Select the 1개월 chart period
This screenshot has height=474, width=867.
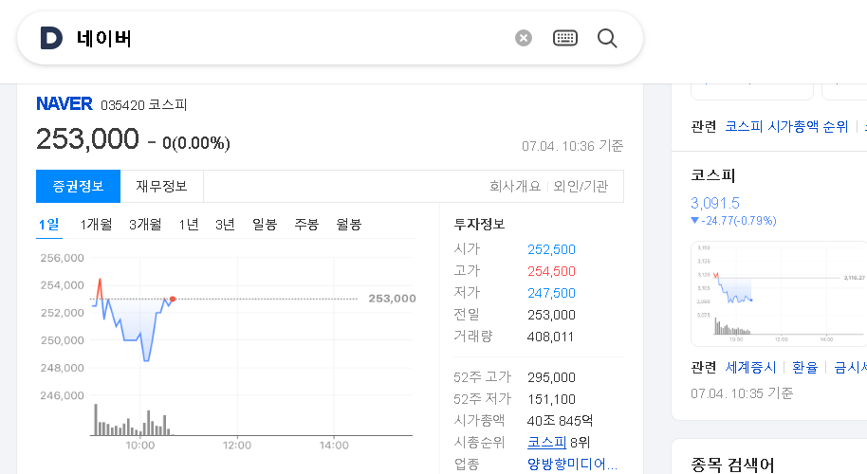(96, 225)
